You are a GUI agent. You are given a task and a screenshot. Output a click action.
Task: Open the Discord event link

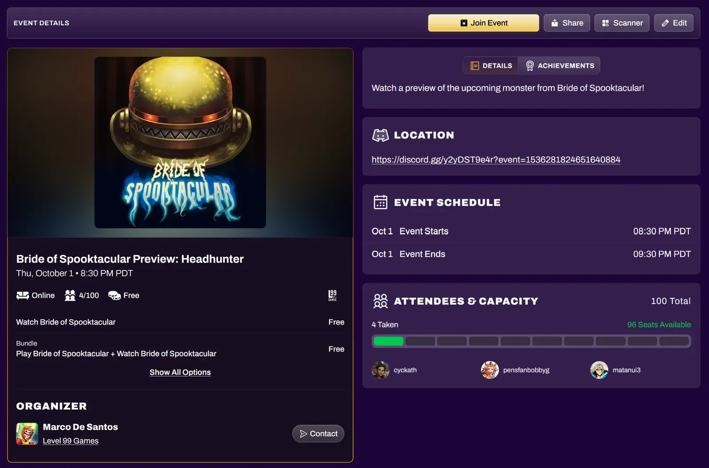496,159
